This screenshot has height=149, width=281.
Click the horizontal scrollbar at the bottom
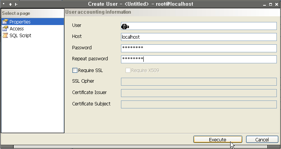coord(140,147)
